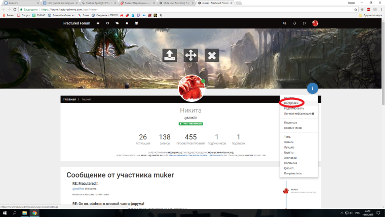Open the Groups icon in forum navbar
This screenshot has height=217, width=385.
coord(136,23)
